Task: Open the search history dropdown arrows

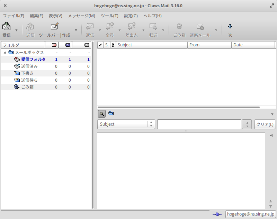Action: pos(247,124)
